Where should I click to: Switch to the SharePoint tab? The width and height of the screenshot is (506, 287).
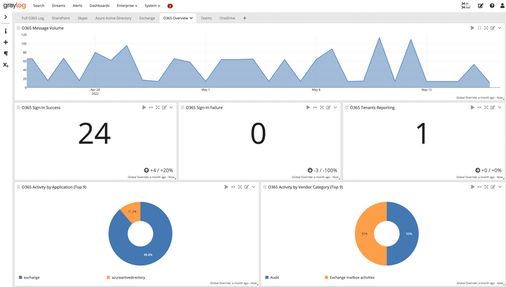click(61, 18)
